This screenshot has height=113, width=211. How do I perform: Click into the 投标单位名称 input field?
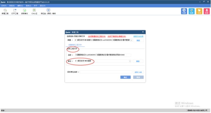(x=106, y=72)
